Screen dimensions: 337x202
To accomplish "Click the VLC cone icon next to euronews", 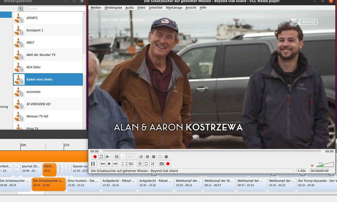I will pos(19,92).
